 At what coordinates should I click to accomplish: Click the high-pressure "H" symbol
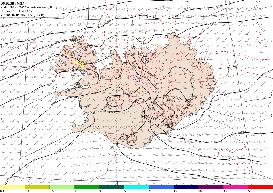click(144, 112)
